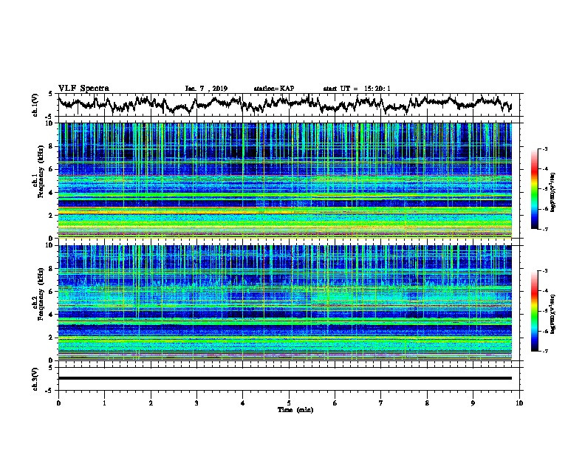
Task: Click the "-7" tick on ch.1 color bar
Action: click(545, 229)
